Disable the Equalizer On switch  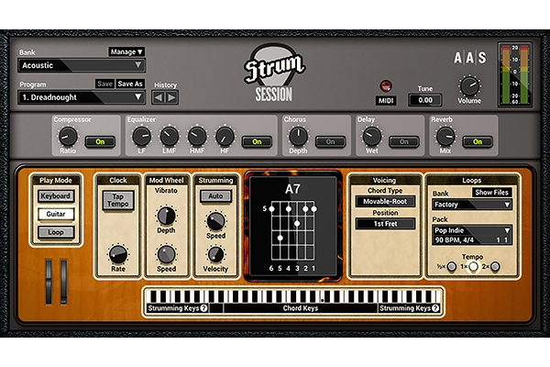tap(257, 142)
